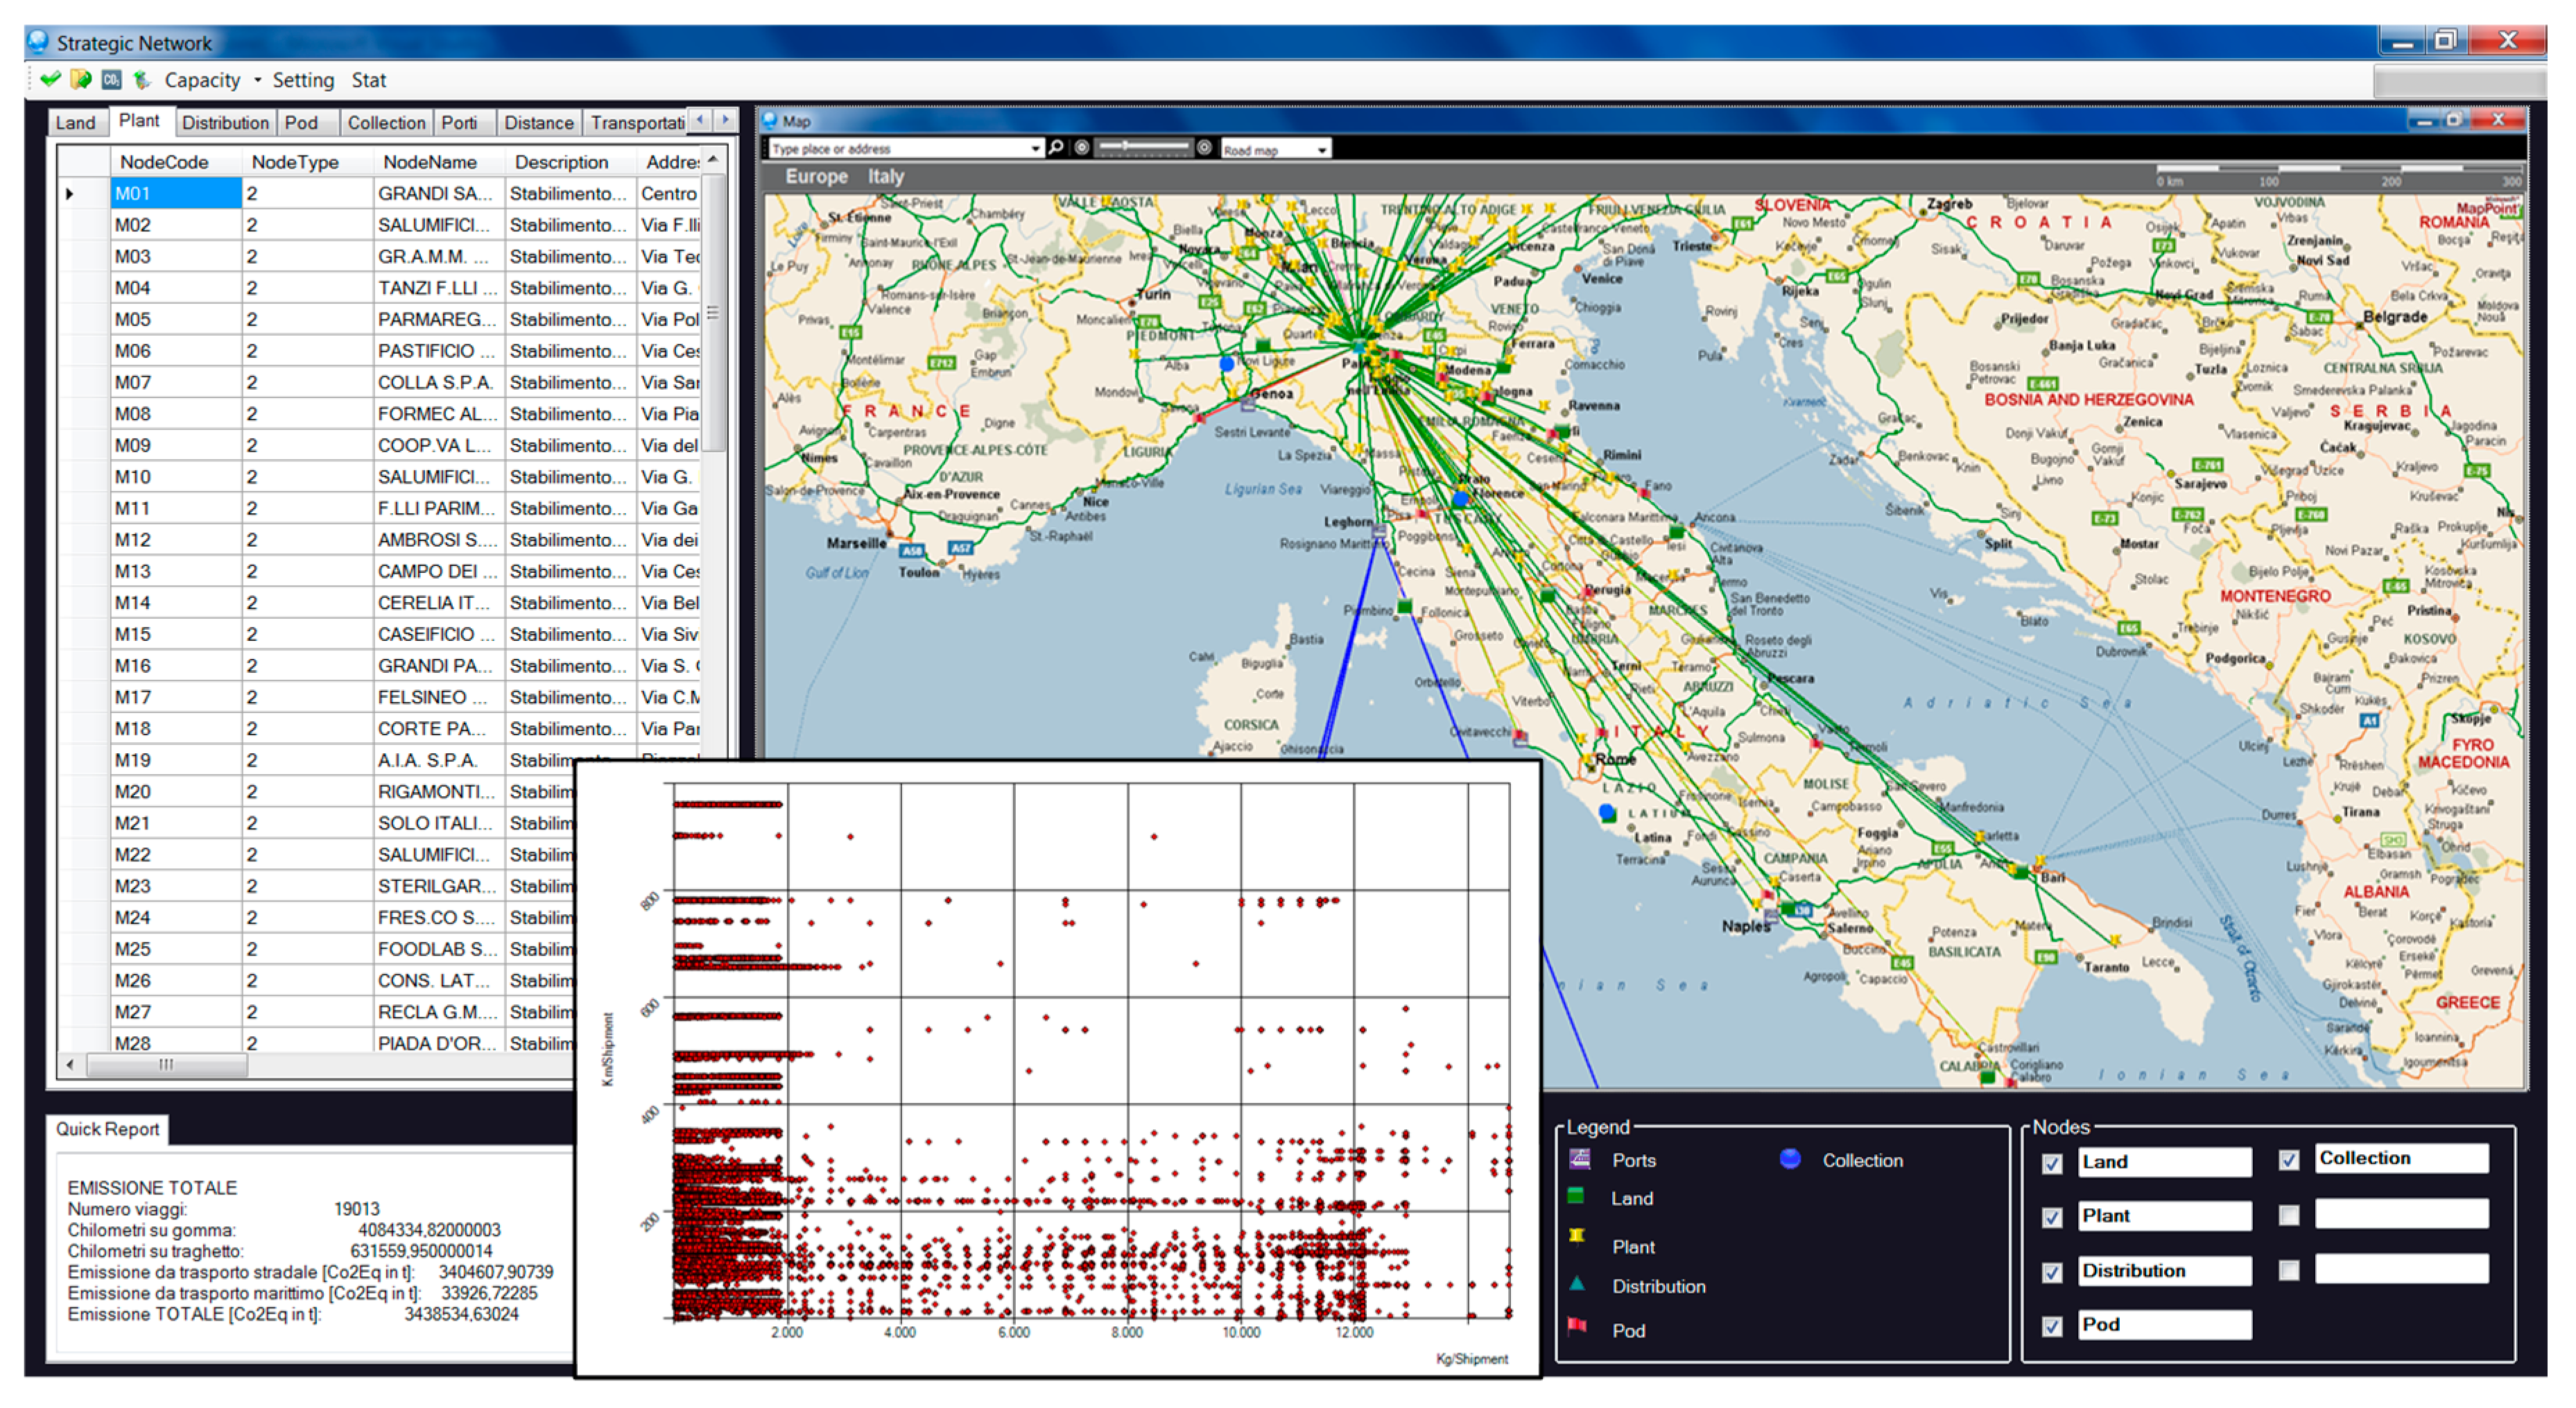The image size is (2576, 1408).
Task: Open the Transportation tab
Action: tap(636, 123)
